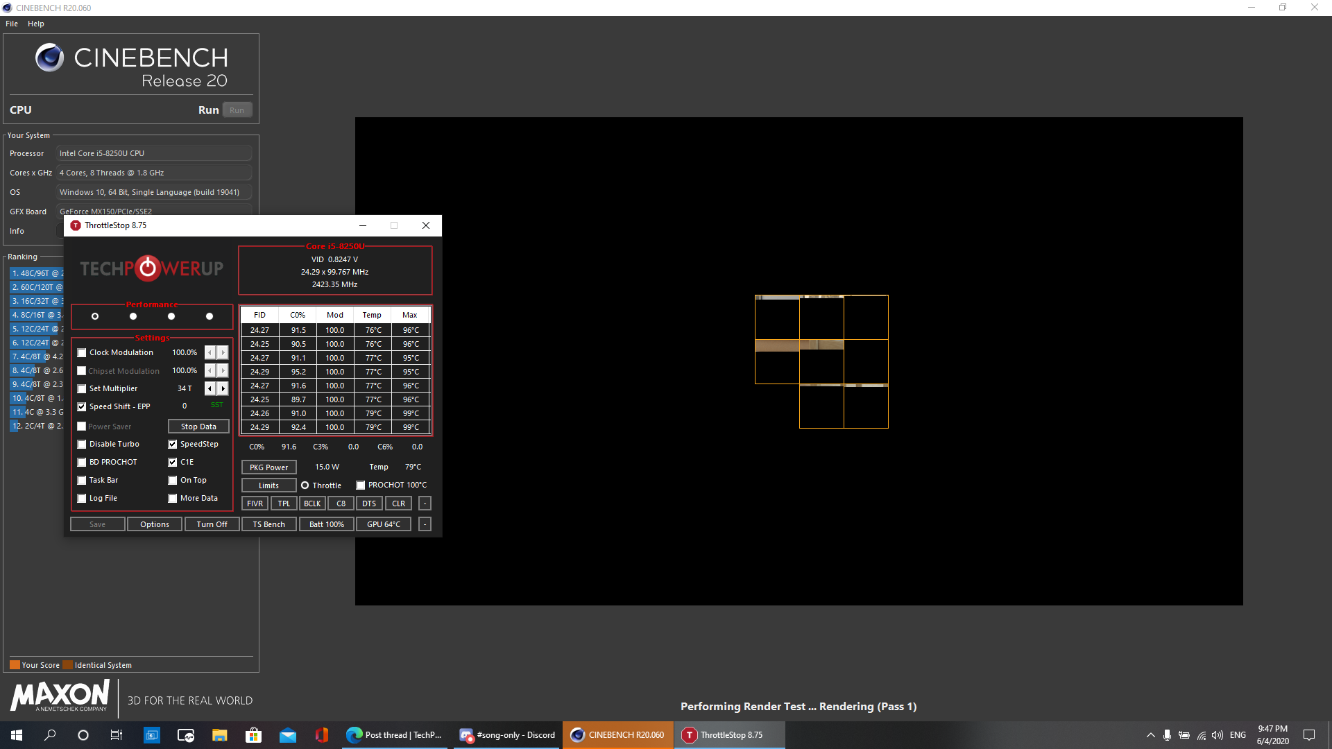
Task: Select first Performance profile radio button
Action: click(95, 316)
